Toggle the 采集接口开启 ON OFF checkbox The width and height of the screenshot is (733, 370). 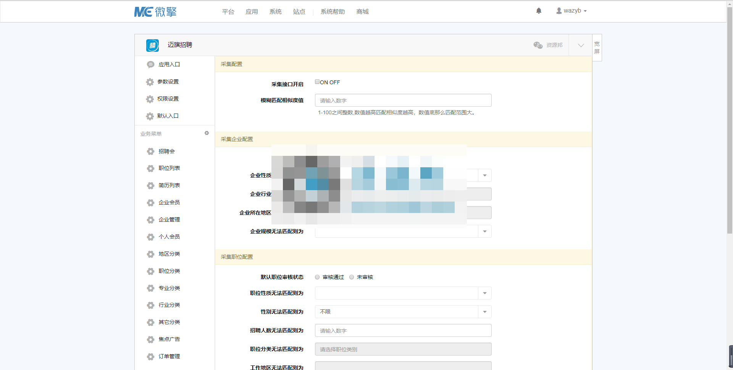tap(317, 82)
